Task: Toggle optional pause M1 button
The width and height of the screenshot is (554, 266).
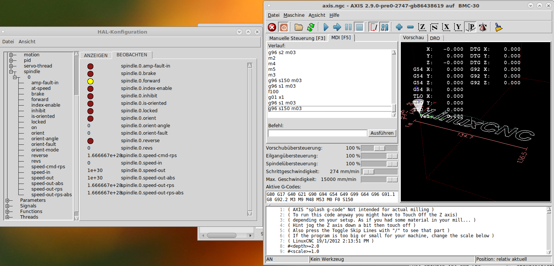Action: pyautogui.click(x=384, y=27)
